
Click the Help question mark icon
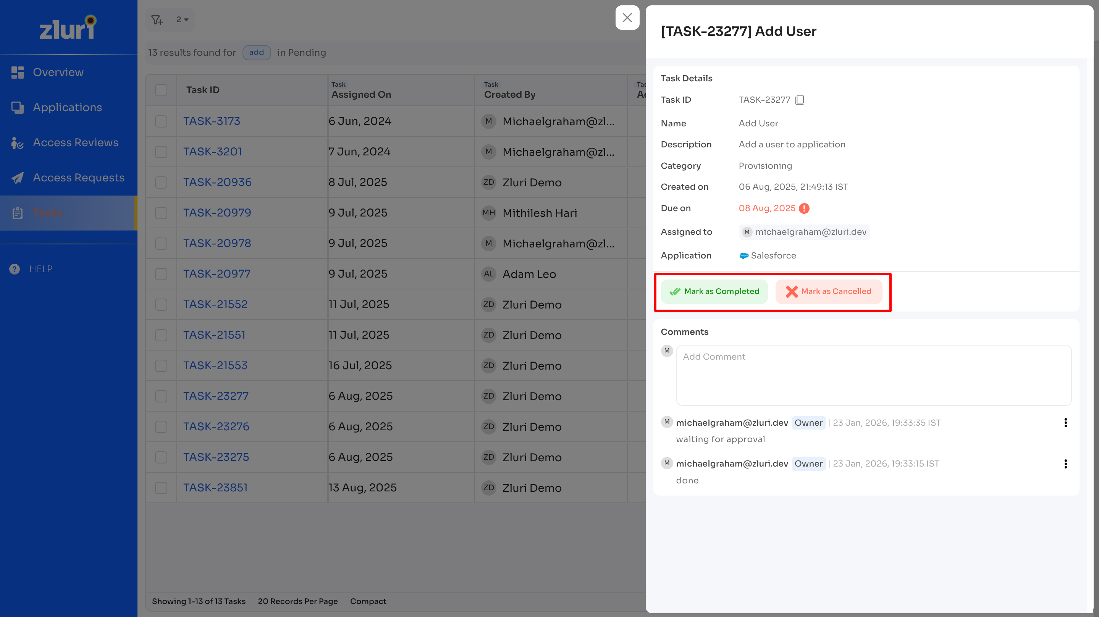15,269
